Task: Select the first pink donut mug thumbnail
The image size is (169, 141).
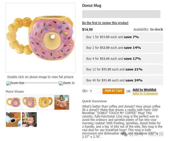Action: click(x=13, y=102)
